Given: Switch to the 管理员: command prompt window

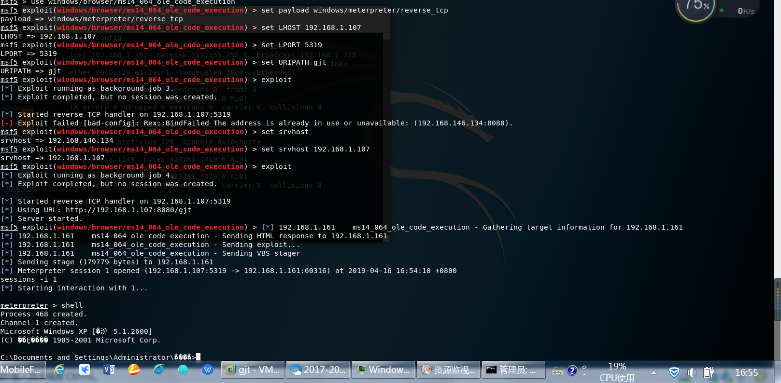Looking at the screenshot, I should coord(513,370).
